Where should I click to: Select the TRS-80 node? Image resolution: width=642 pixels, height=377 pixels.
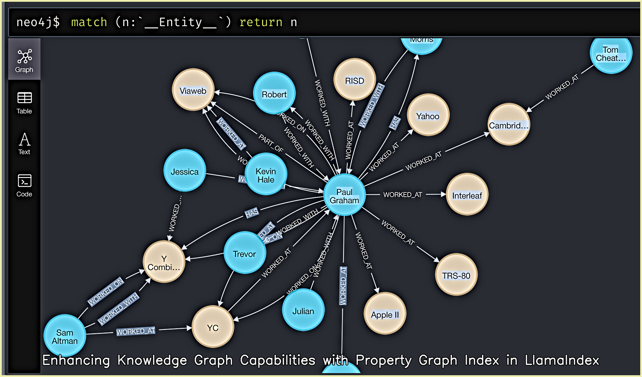(456, 275)
